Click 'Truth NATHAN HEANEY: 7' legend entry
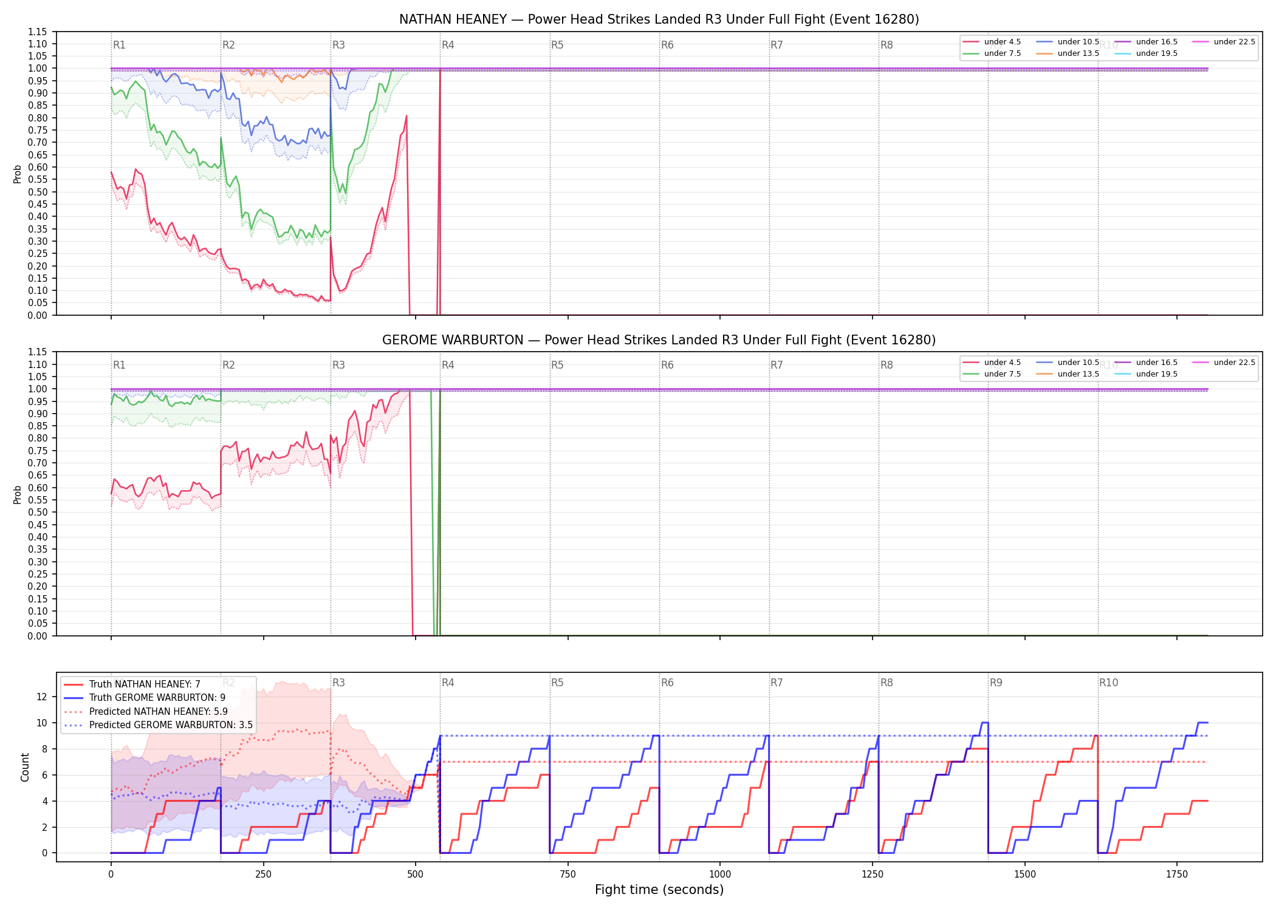This screenshot has width=1276, height=911. tap(132, 684)
